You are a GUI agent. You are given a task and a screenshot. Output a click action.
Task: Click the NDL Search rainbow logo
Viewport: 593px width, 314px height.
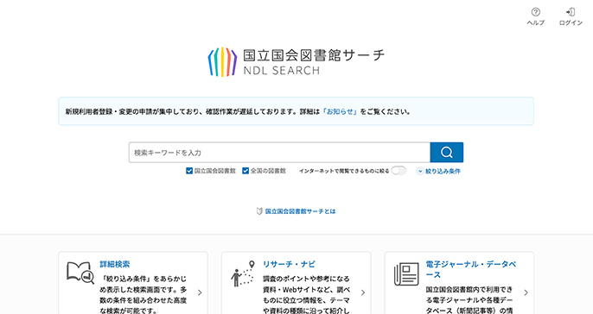222,62
